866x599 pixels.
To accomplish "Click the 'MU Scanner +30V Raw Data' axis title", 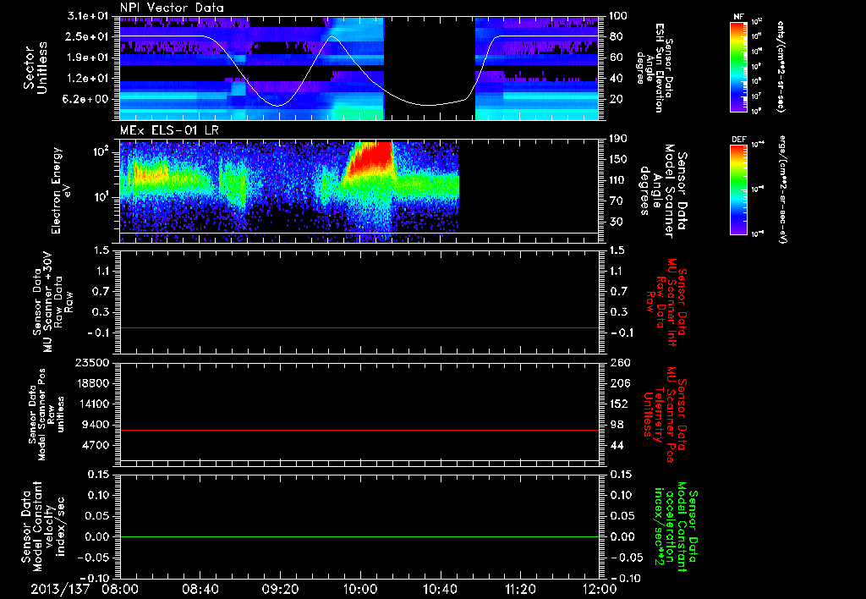I will point(53,302).
